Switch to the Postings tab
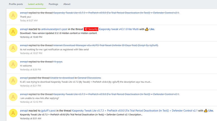Screen dimensions: 217x121 coord(53,4)
